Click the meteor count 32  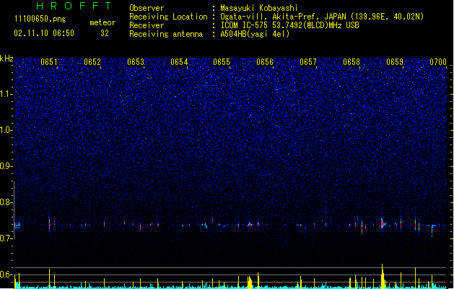click(x=105, y=33)
